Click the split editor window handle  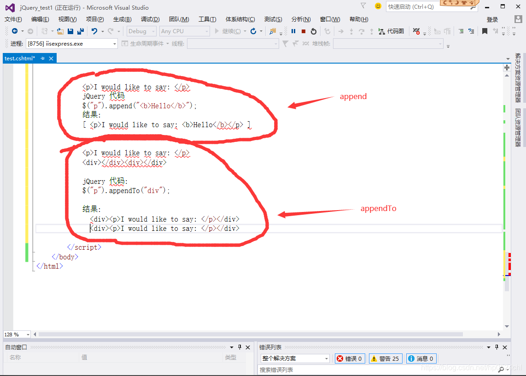[507, 67]
